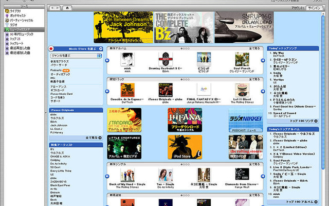The image size is (329, 206).
Task: Open the genre selection dropdown
Action: pyautogui.click(x=76, y=56)
